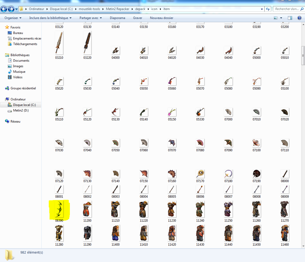Viewport: 305px width, 262px height.
Task: Select Disque local (C:) in breadcrumb
Action: 61,9
